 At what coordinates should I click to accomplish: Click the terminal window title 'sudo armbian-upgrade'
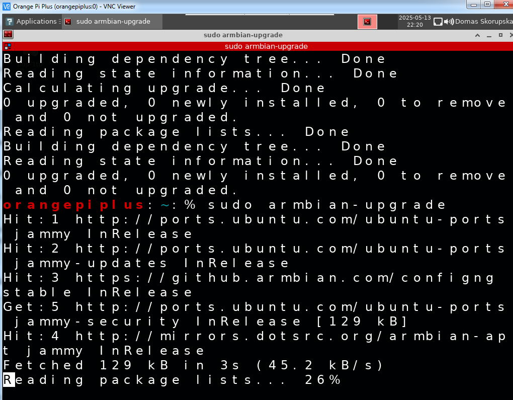(243, 35)
